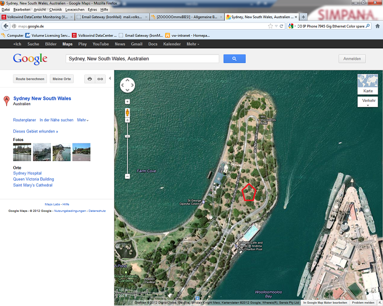Viewport: 383px width, 306px height.
Task: Zoom out with the minus button
Action: coord(127,176)
